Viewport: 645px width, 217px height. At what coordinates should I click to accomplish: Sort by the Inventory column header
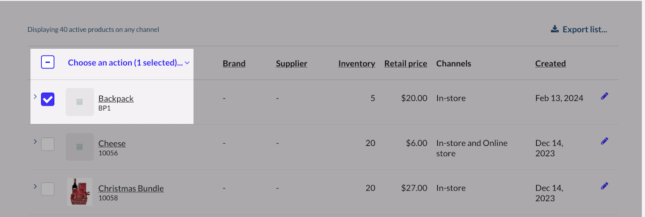[357, 64]
